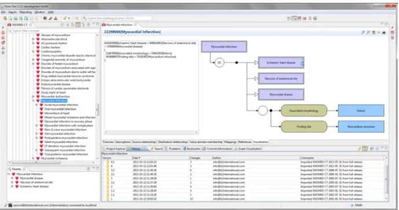
Task: Click the concept filter text box in SNOMED CT view
Action: tap(53, 31)
